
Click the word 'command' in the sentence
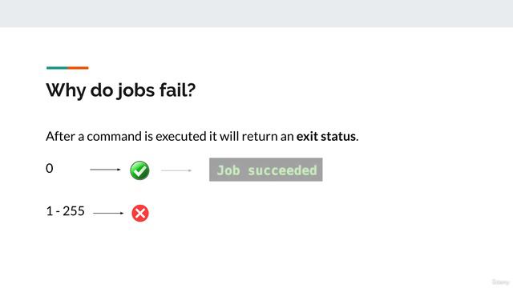114,136
